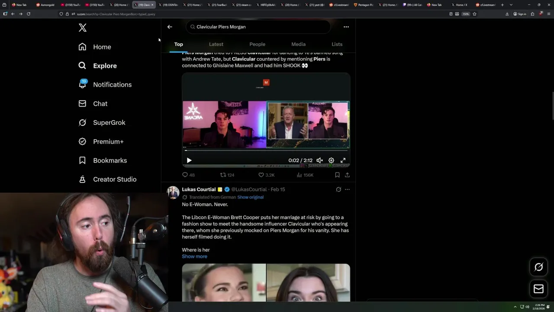554x312 pixels.
Task: Go back with the search page arrow
Action: tap(170, 27)
